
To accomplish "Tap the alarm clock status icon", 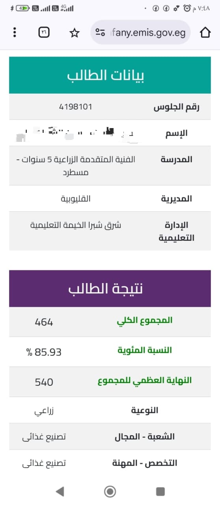I will tap(187, 8).
